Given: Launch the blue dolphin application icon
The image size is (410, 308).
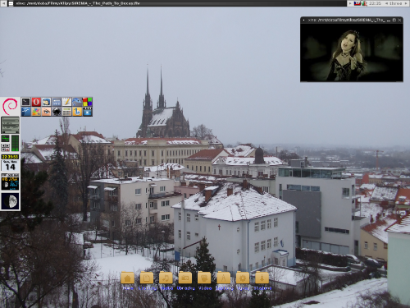Looking at the screenshot, I should [77, 102].
